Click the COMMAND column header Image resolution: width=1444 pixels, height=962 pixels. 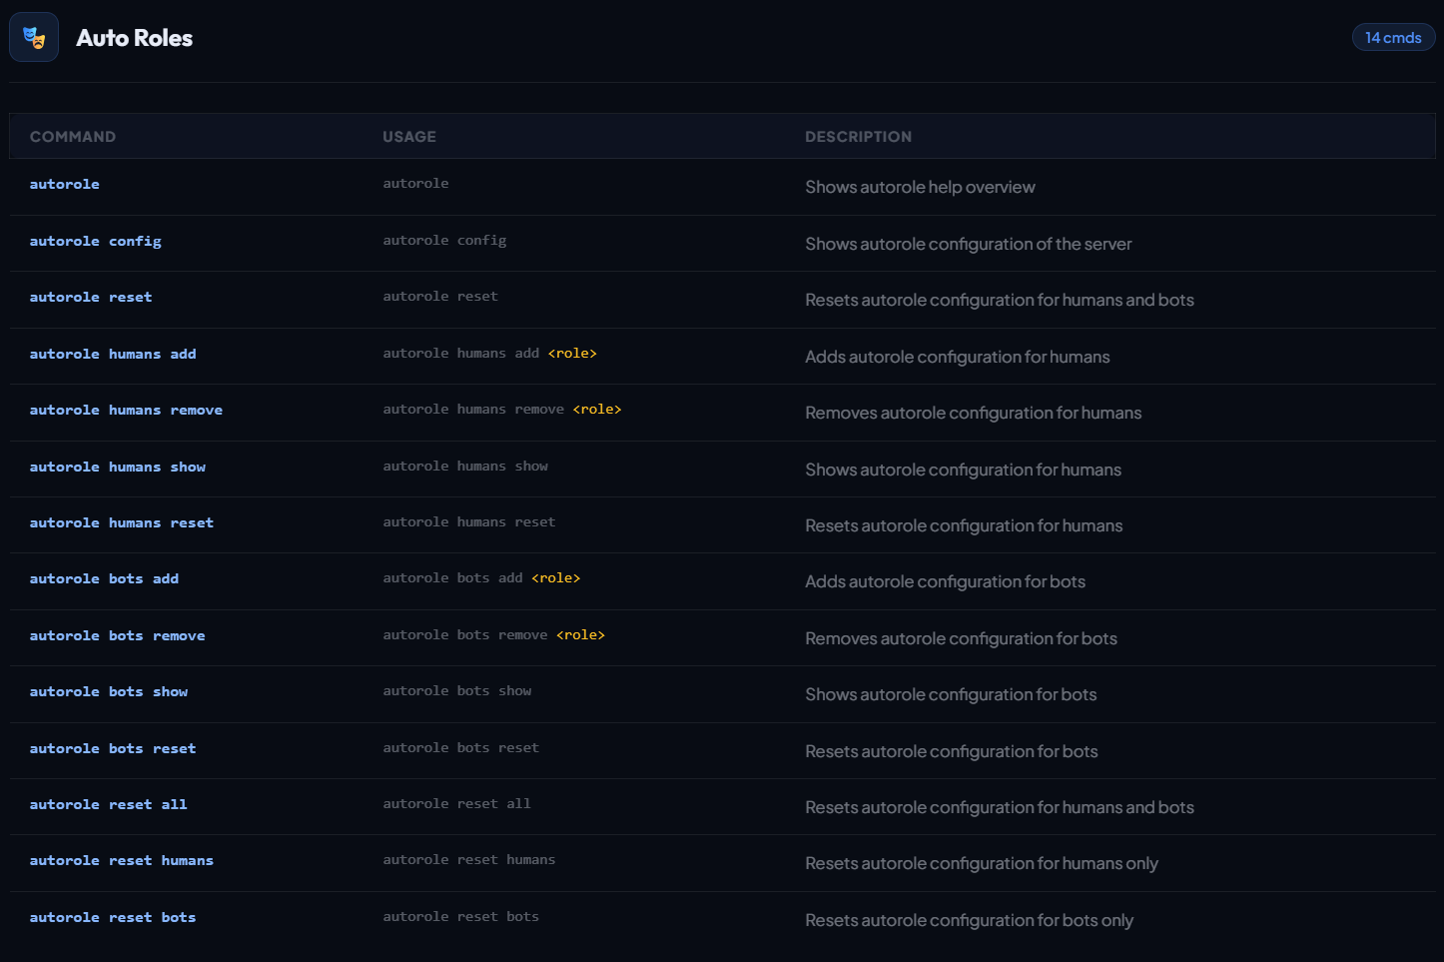(x=73, y=137)
